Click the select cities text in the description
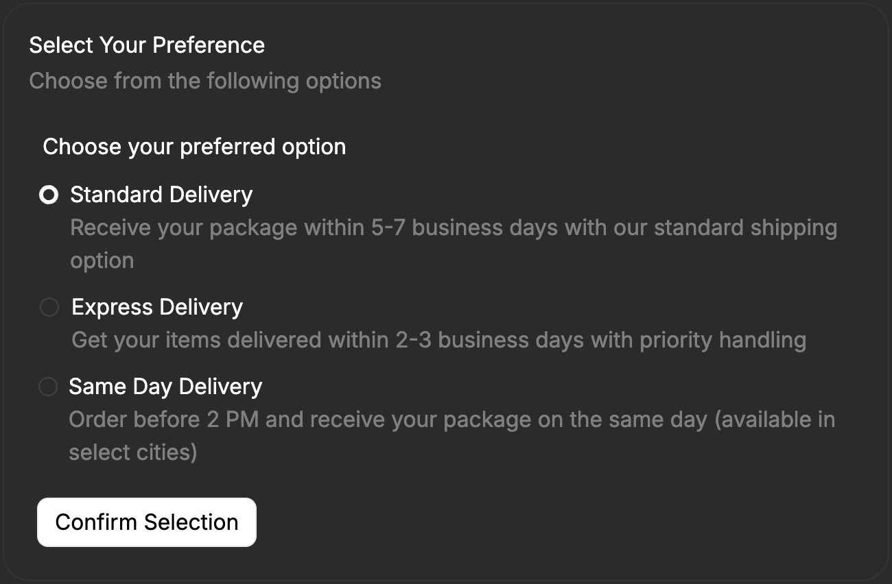This screenshot has height=584, width=892. click(x=132, y=452)
